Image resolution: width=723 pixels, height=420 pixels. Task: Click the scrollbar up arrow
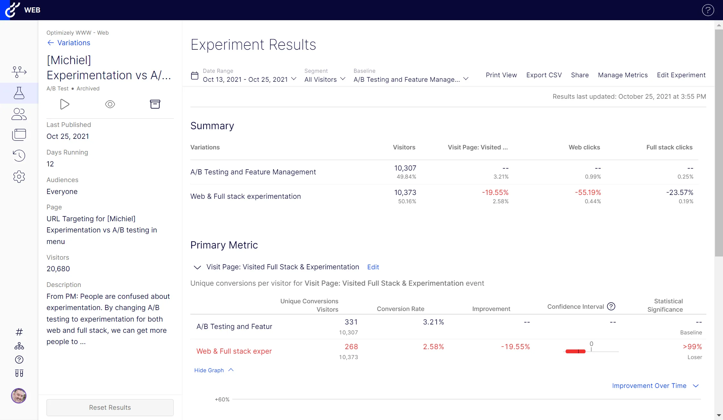(x=719, y=25)
